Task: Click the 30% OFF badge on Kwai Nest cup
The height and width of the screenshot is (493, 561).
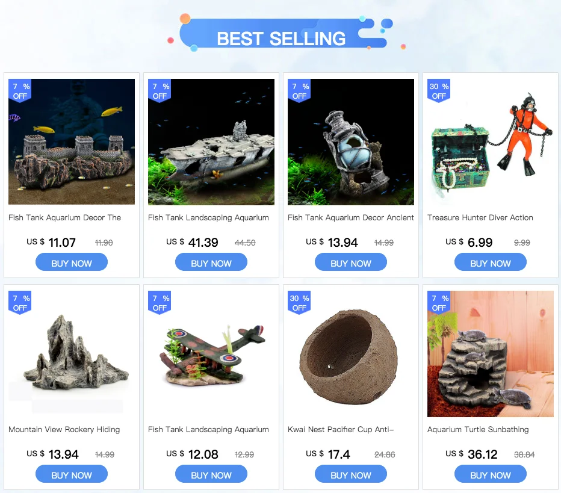Action: [299, 303]
